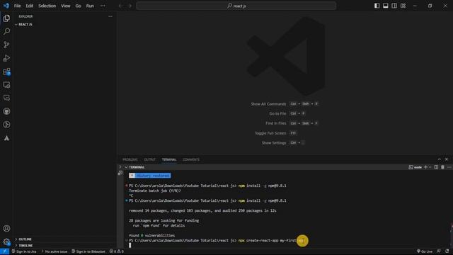This screenshot has width=453, height=255.
Task: Open the Accounts menu icon
Action: [x=6, y=228]
